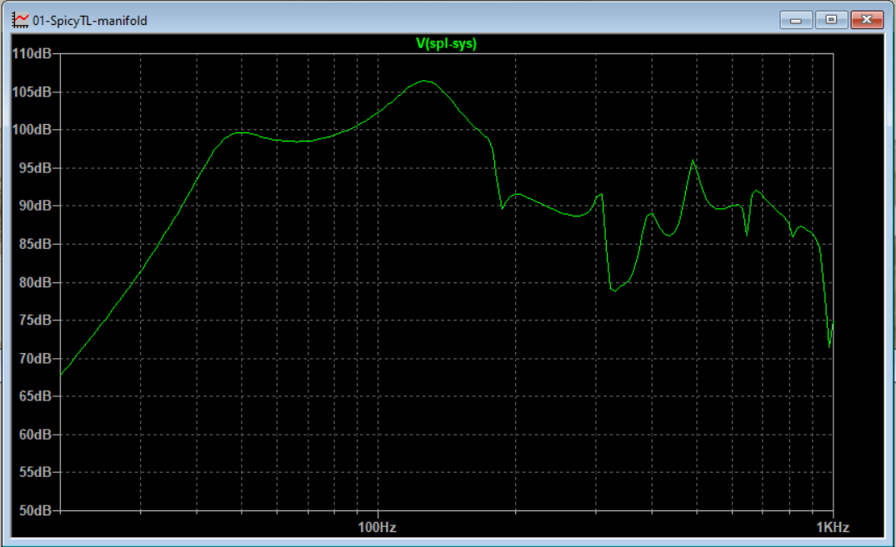Click the 50dB axis label
Screen dimensions: 896x547
pos(36,510)
